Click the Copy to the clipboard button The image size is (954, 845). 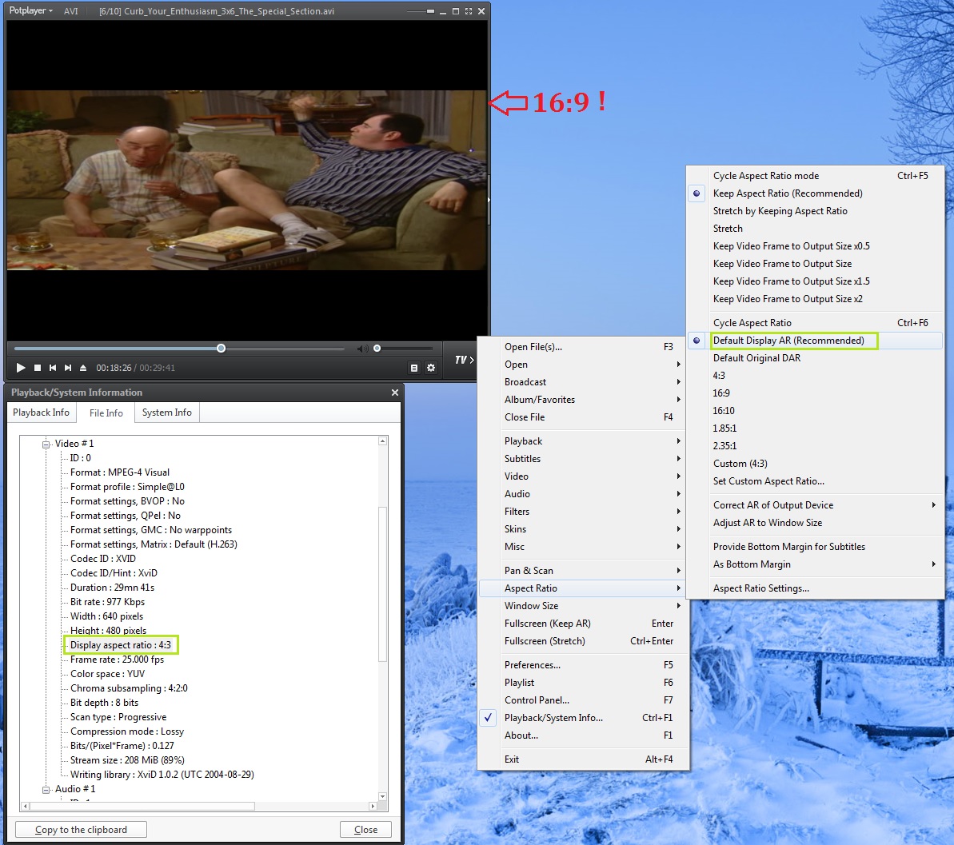[x=81, y=830]
